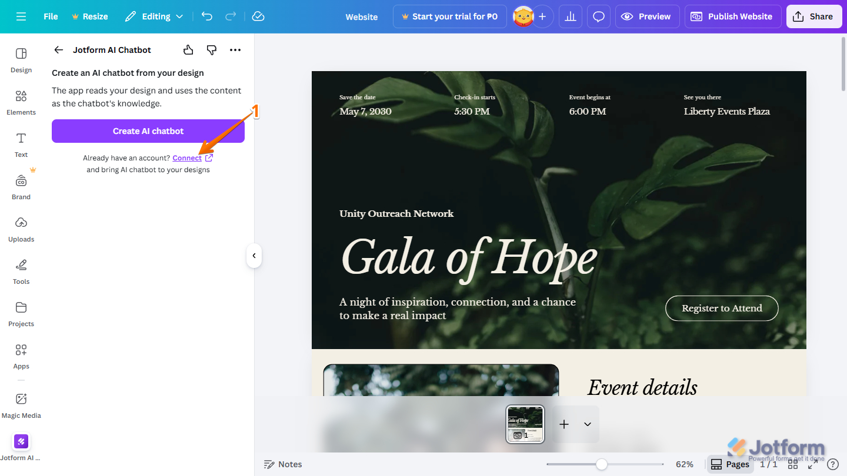Toggle the Notes panel visibility
Viewport: 847px width, 476px height.
pos(283,464)
